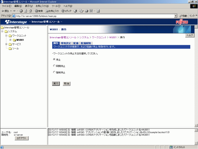Collapse the システム tree node
The height and width of the screenshot is (149, 198).
(x=2, y=31)
